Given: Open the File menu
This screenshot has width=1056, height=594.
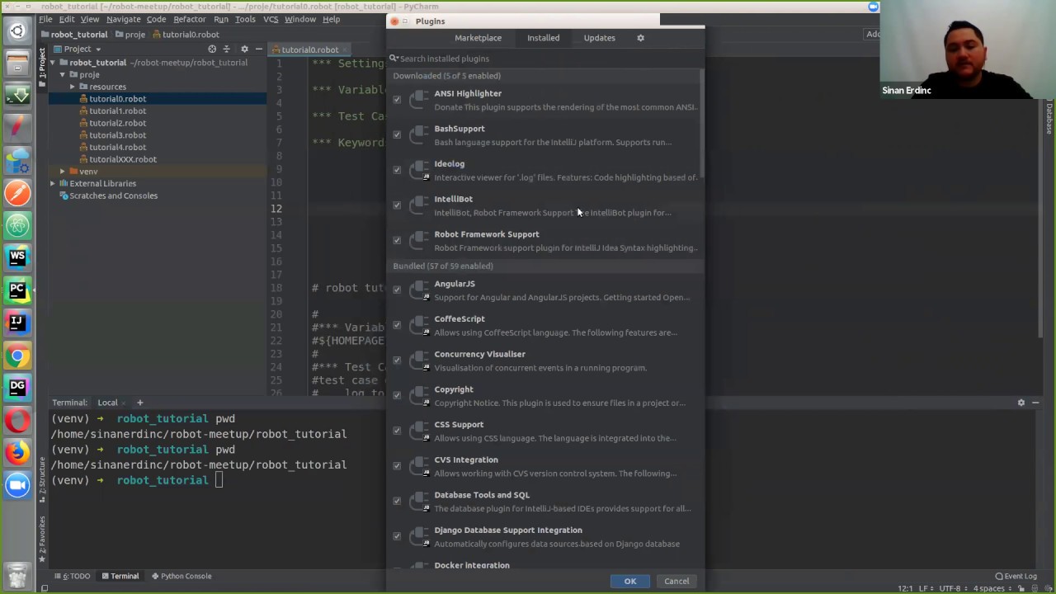Looking at the screenshot, I should click(46, 19).
